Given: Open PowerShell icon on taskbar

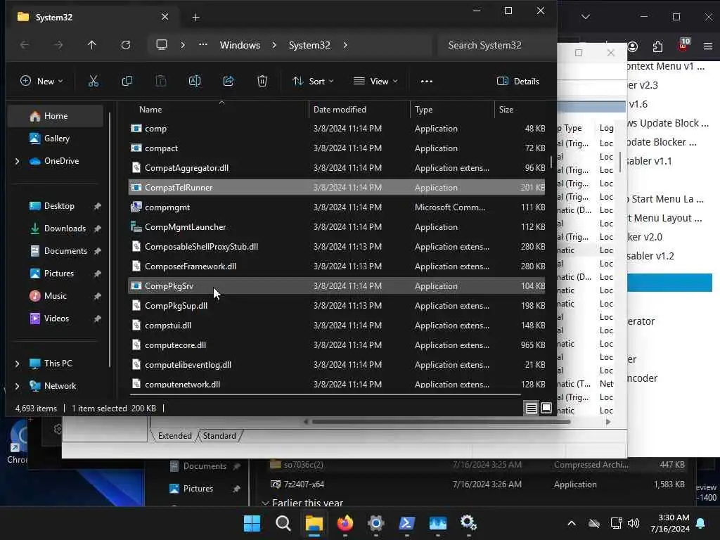Looking at the screenshot, I should (x=407, y=523).
